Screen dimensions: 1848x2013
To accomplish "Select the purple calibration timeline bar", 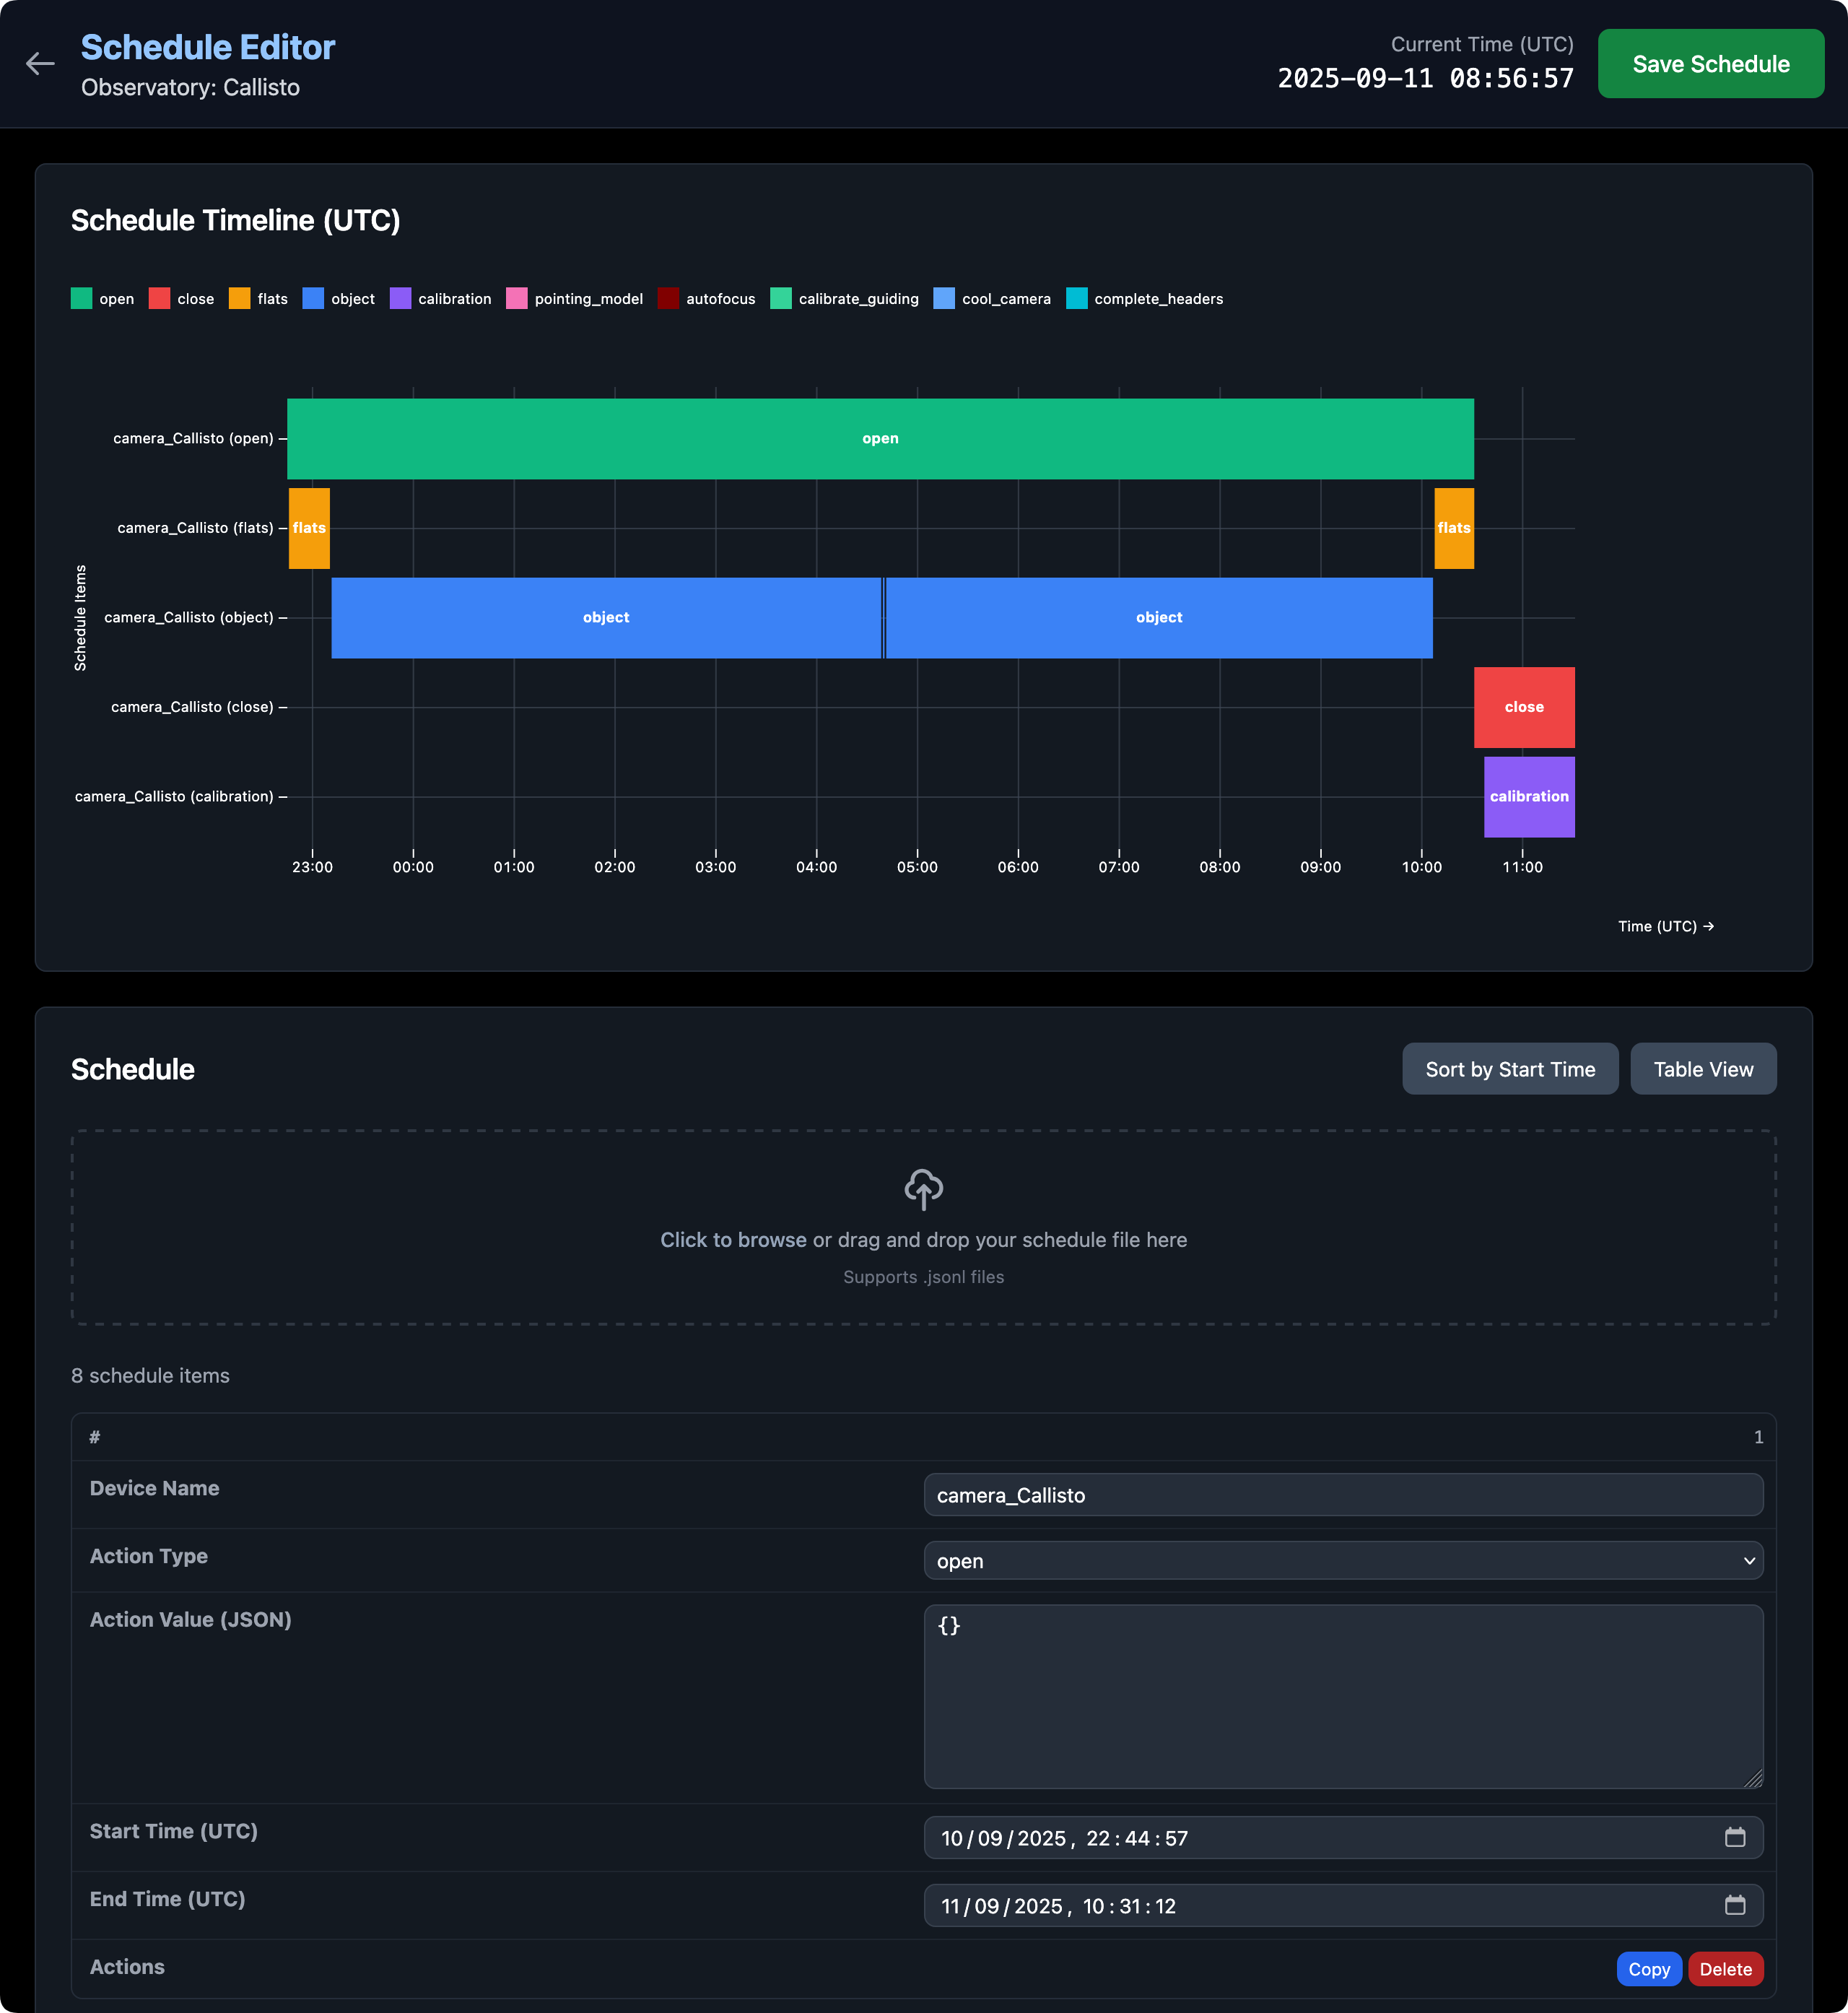I will (1528, 797).
